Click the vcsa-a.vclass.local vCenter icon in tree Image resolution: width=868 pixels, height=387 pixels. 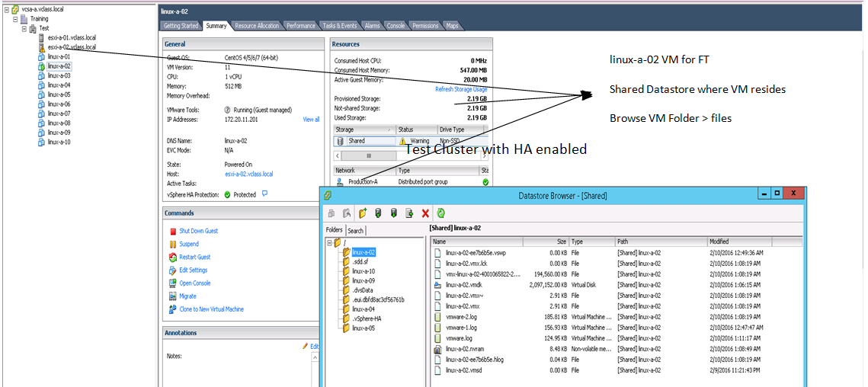[14, 10]
